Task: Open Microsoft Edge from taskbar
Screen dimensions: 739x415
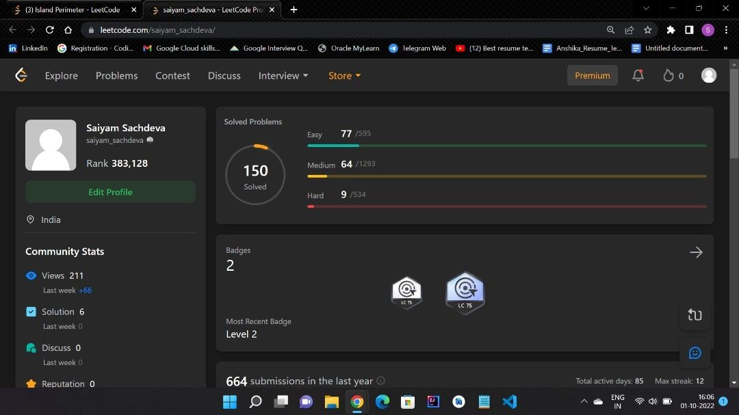Action: pyautogui.click(x=383, y=401)
